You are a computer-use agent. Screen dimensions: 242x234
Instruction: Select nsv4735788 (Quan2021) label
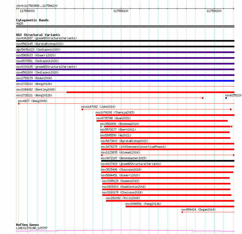coord(113,118)
